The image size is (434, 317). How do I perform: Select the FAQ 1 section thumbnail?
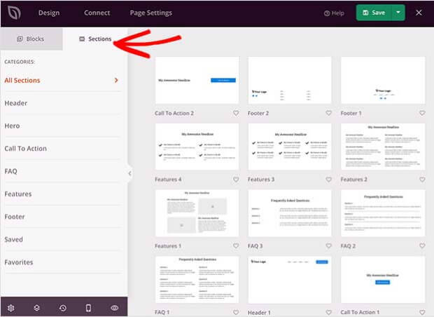coord(197,280)
